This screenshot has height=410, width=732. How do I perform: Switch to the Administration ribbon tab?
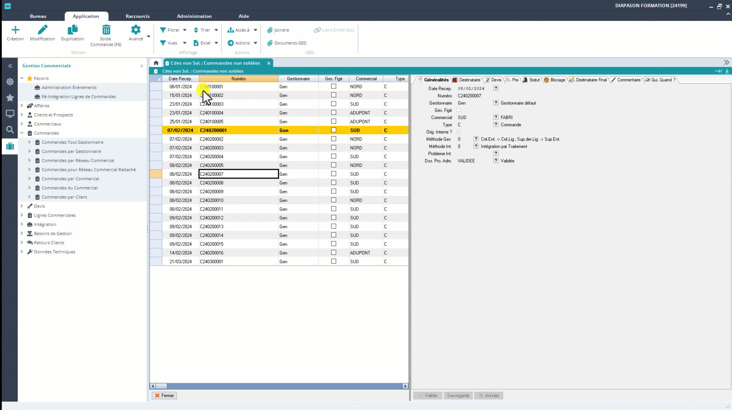click(x=194, y=16)
